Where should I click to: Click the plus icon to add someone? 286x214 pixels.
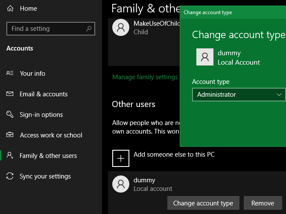tap(120, 158)
